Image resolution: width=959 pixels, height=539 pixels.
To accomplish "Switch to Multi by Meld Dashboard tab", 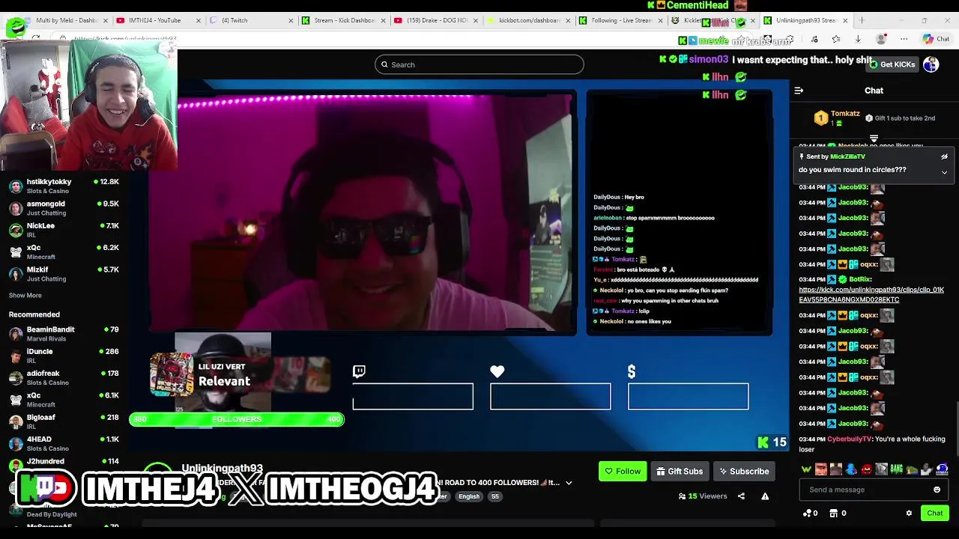I will 62,20.
